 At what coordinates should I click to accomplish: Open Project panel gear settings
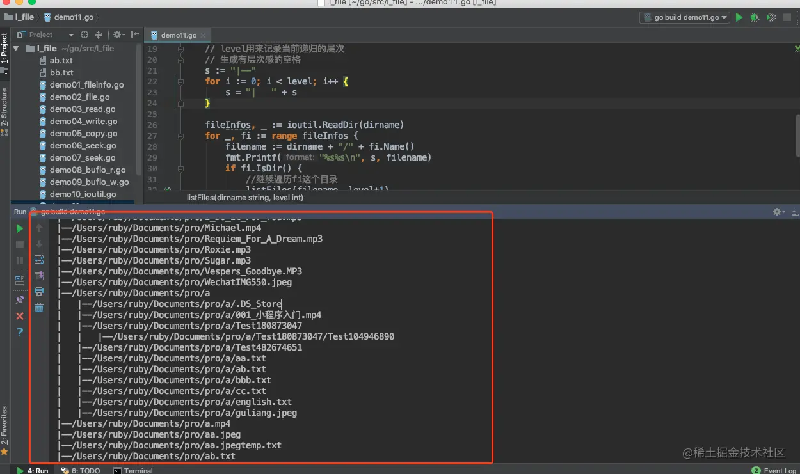118,35
